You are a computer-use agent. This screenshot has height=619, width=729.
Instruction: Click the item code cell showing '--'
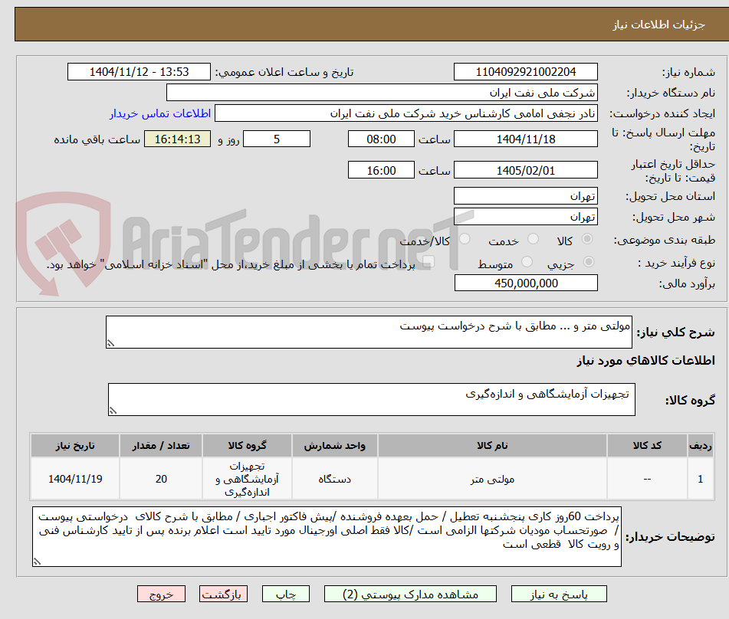[x=647, y=479]
